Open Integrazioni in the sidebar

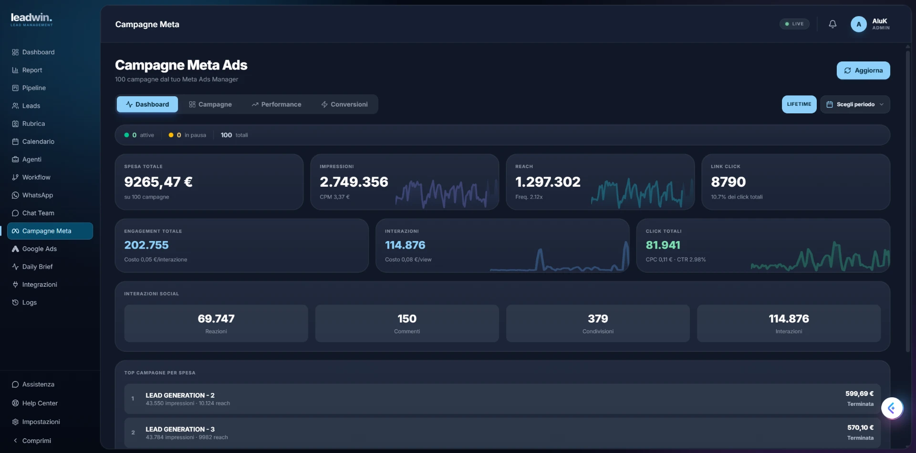[x=50, y=284]
